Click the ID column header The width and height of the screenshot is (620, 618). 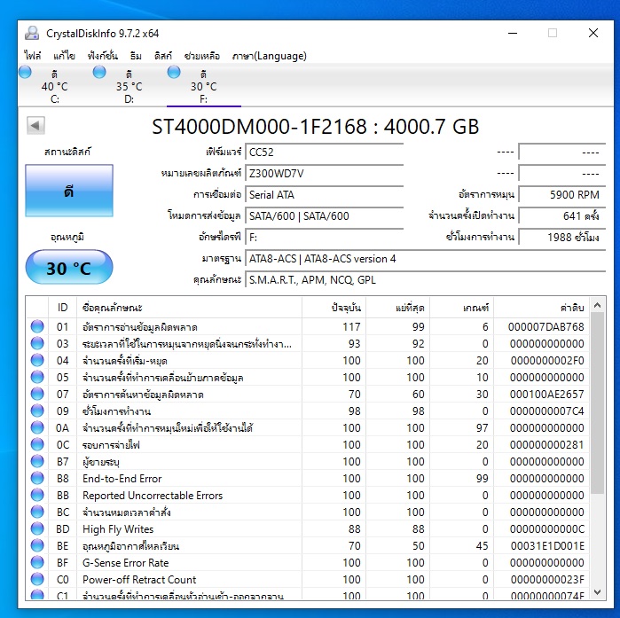point(62,307)
